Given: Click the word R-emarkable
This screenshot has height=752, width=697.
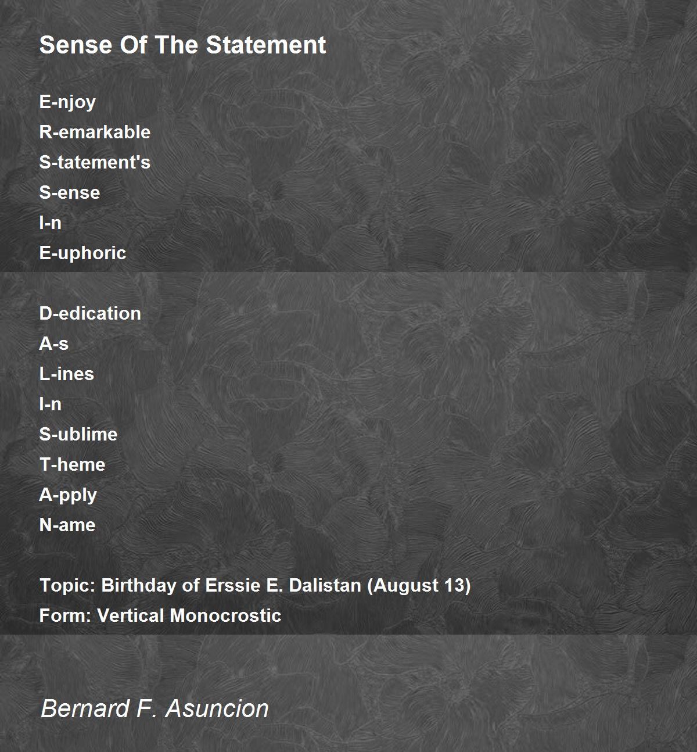Looking at the screenshot, I should tap(95, 132).
